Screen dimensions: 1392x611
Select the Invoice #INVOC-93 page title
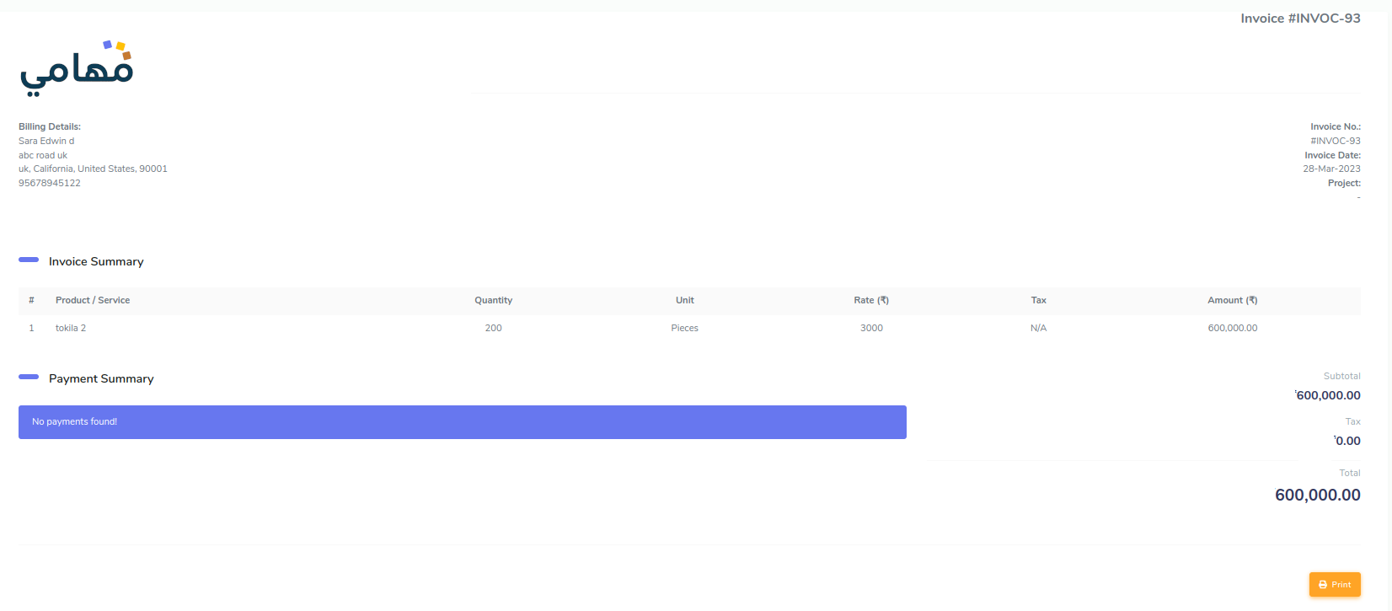[x=1299, y=19]
